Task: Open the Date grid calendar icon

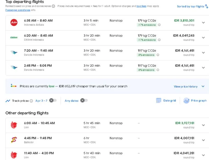Action: coord(159,100)
